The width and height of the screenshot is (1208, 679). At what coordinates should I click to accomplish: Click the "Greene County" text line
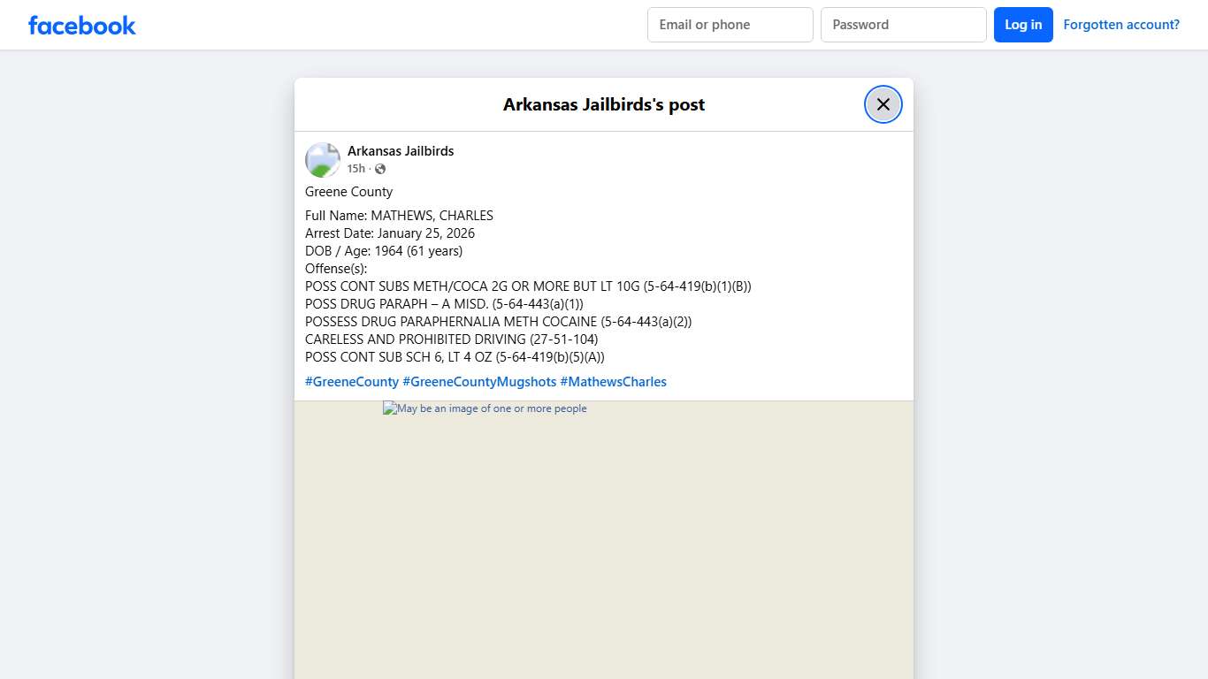348,192
